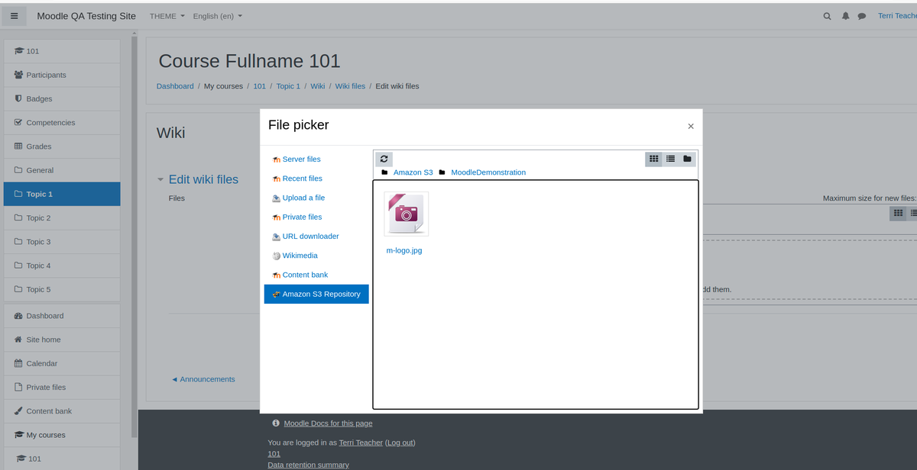The image size is (917, 470).
Task: Select the Amazon S3 Repository entry
Action: click(x=316, y=294)
